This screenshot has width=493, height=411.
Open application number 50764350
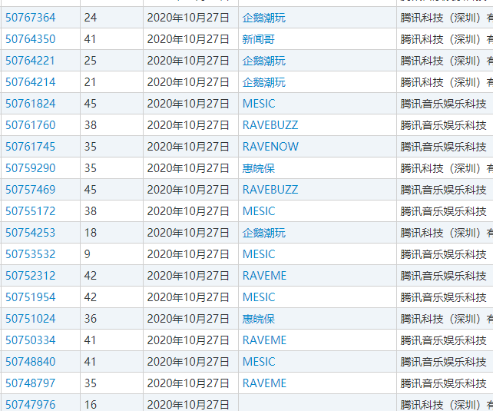(31, 39)
